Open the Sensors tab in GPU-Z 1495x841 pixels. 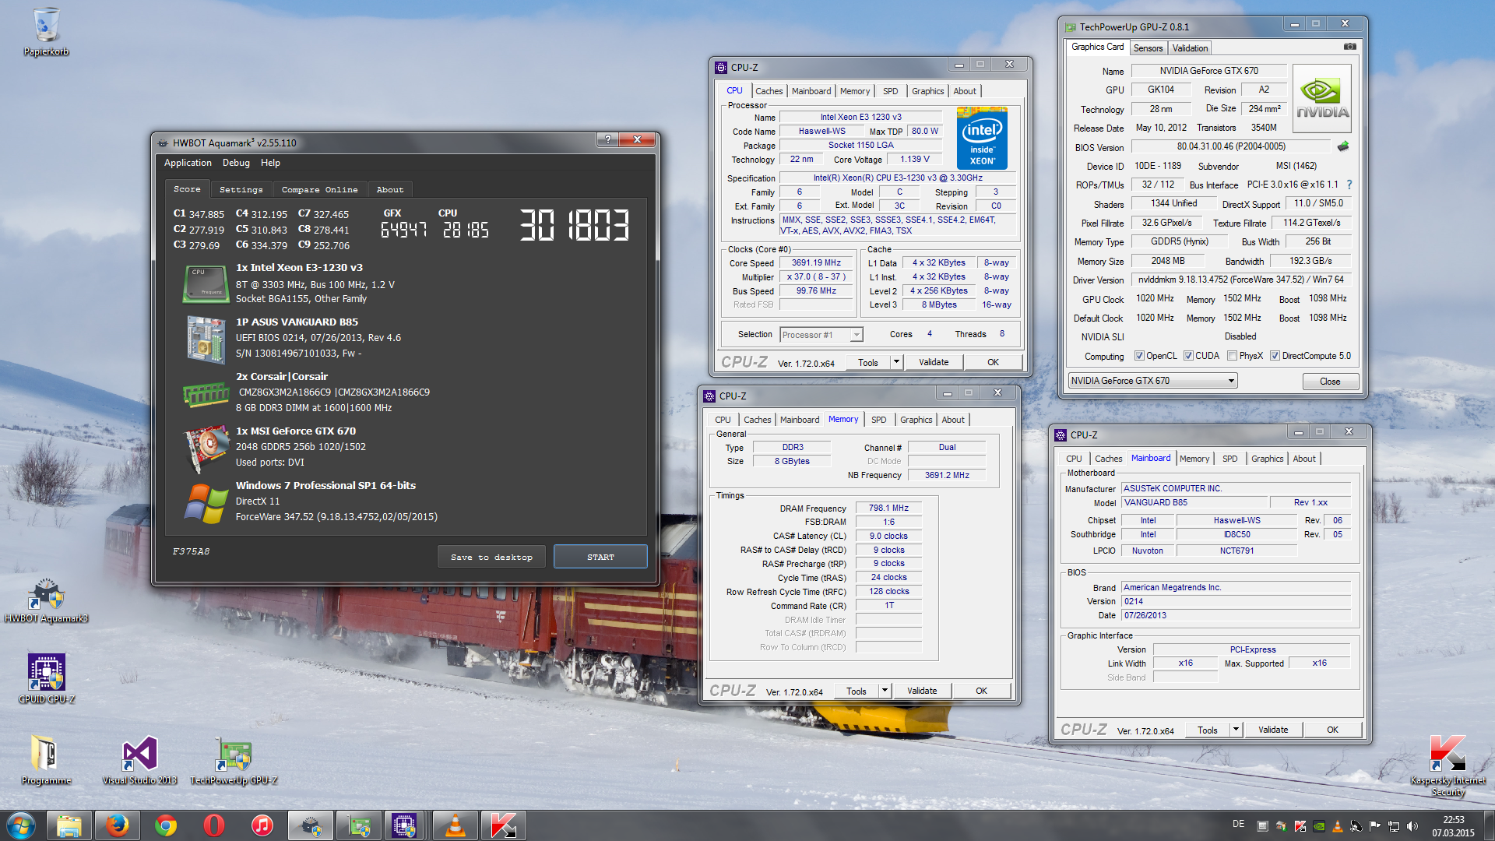[1148, 48]
